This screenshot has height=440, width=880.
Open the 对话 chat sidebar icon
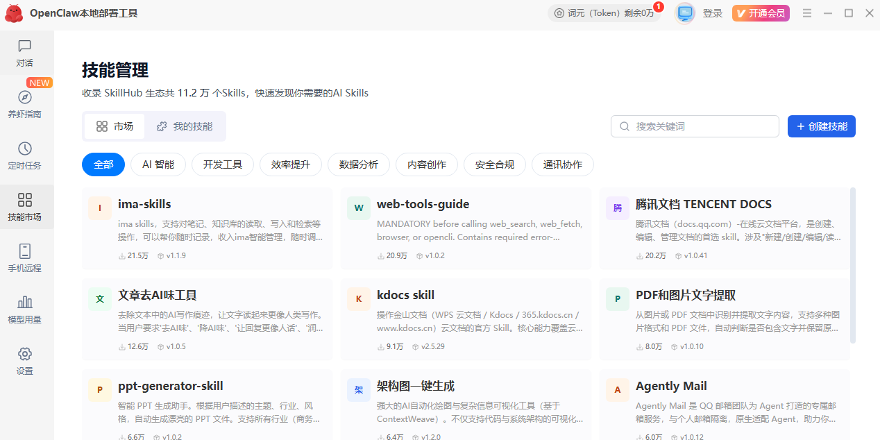point(25,46)
